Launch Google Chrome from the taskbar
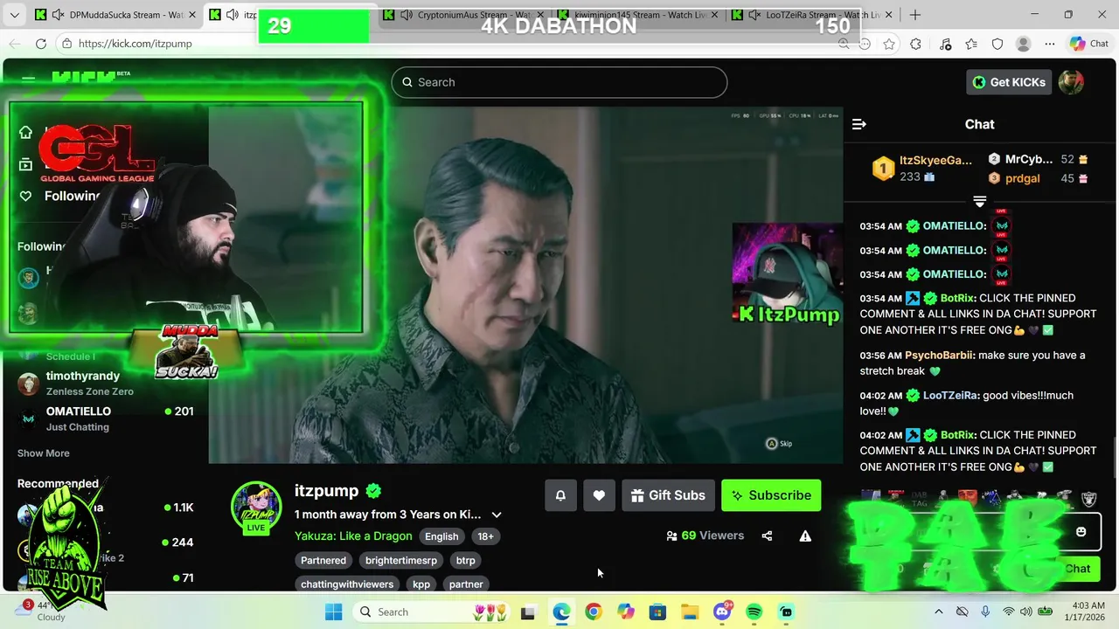This screenshot has width=1119, height=629. (x=593, y=612)
